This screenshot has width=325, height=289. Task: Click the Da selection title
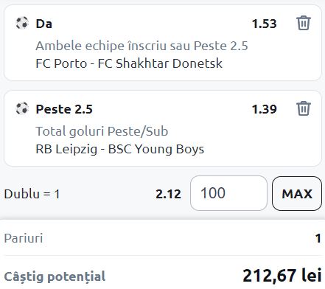pyautogui.click(x=44, y=24)
